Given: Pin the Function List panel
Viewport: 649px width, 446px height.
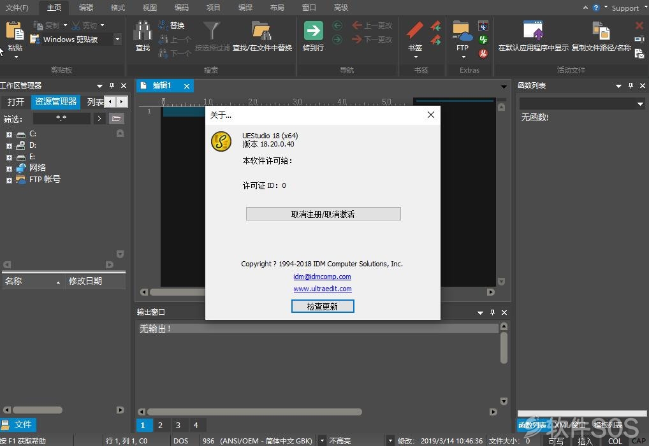Looking at the screenshot, I should click(631, 85).
